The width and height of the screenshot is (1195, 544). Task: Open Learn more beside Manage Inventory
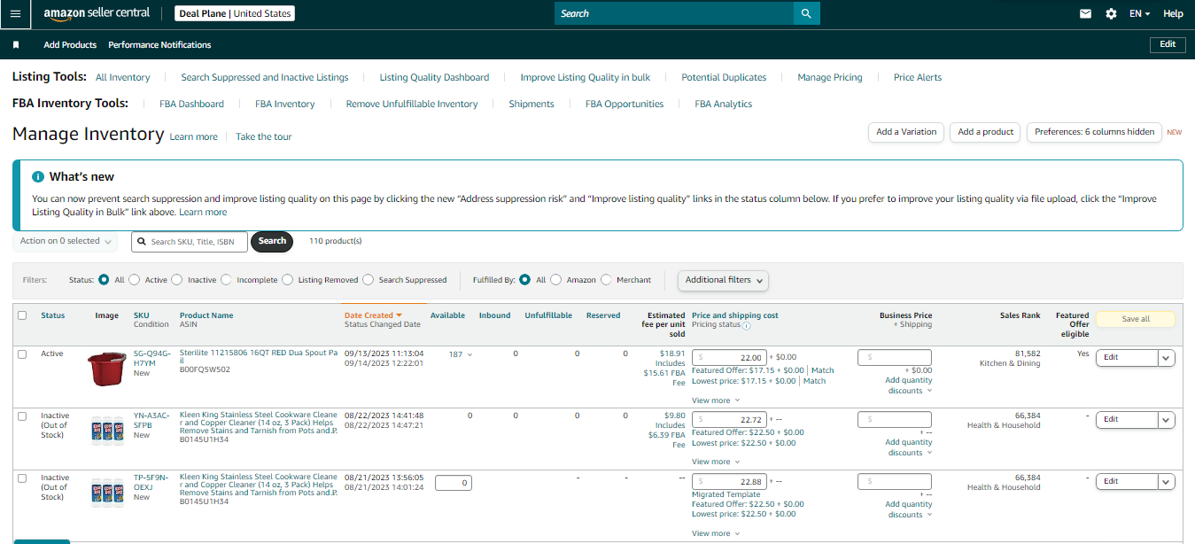click(193, 137)
